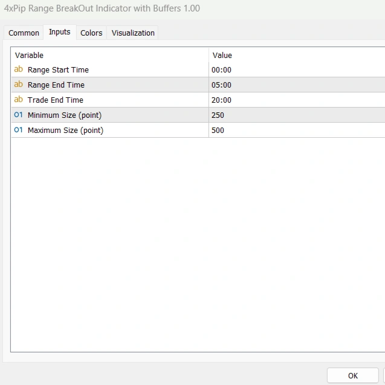Click the Value column header
385x385 pixels.
[x=222, y=56]
